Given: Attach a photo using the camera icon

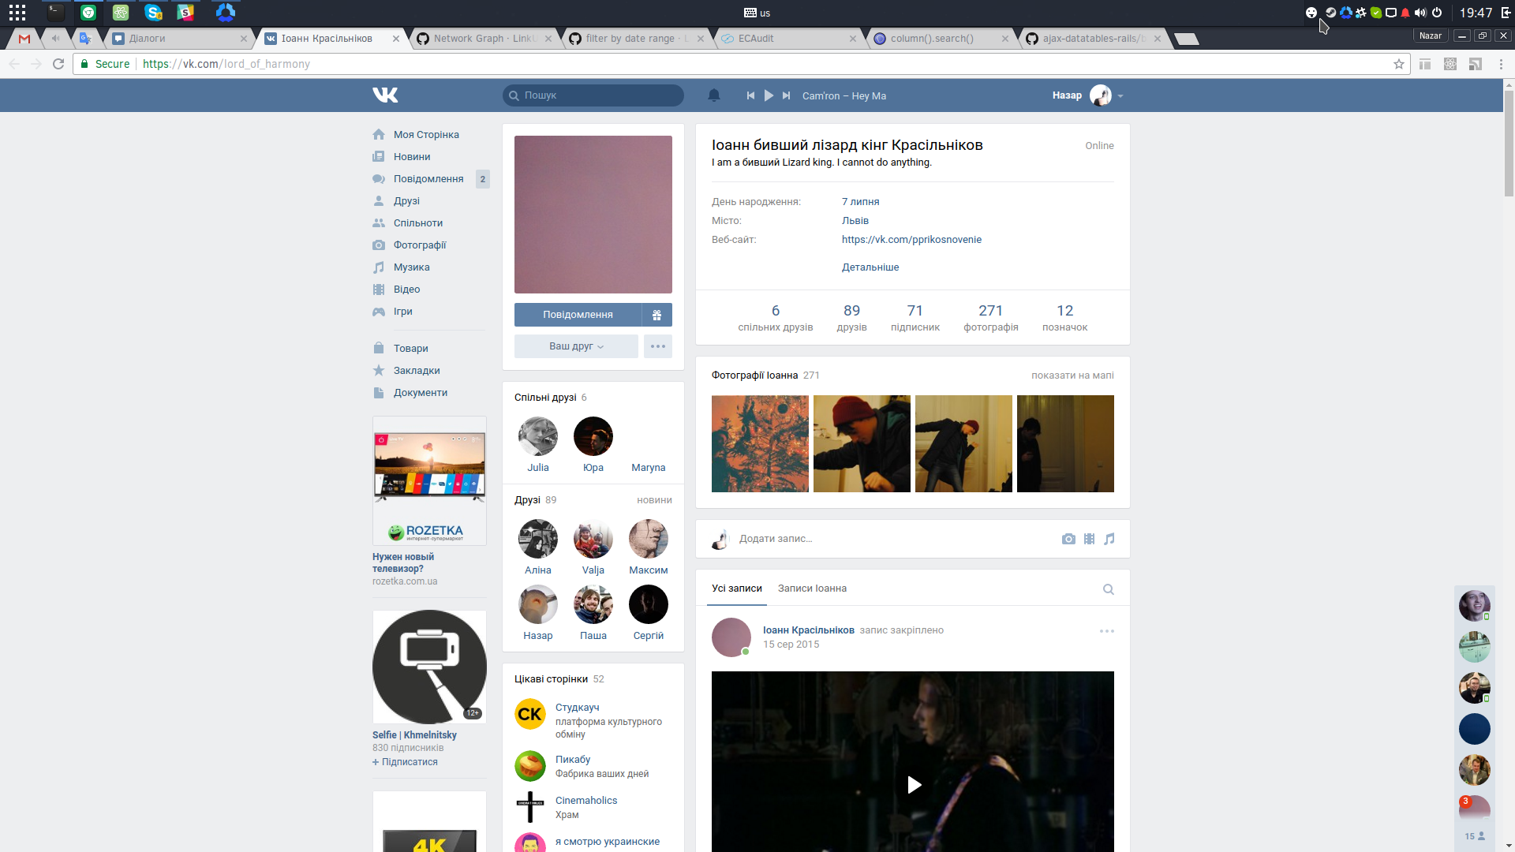Looking at the screenshot, I should point(1068,539).
